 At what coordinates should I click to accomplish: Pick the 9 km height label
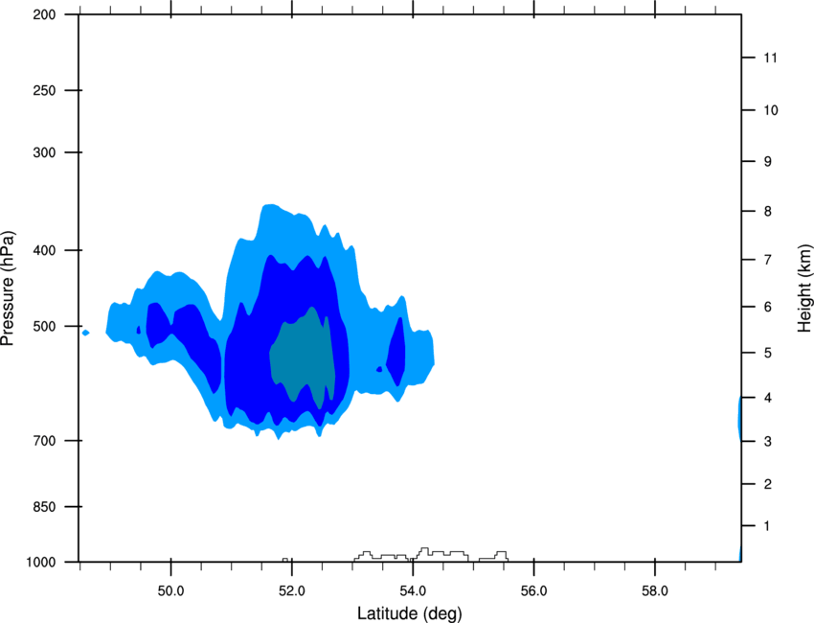[768, 162]
